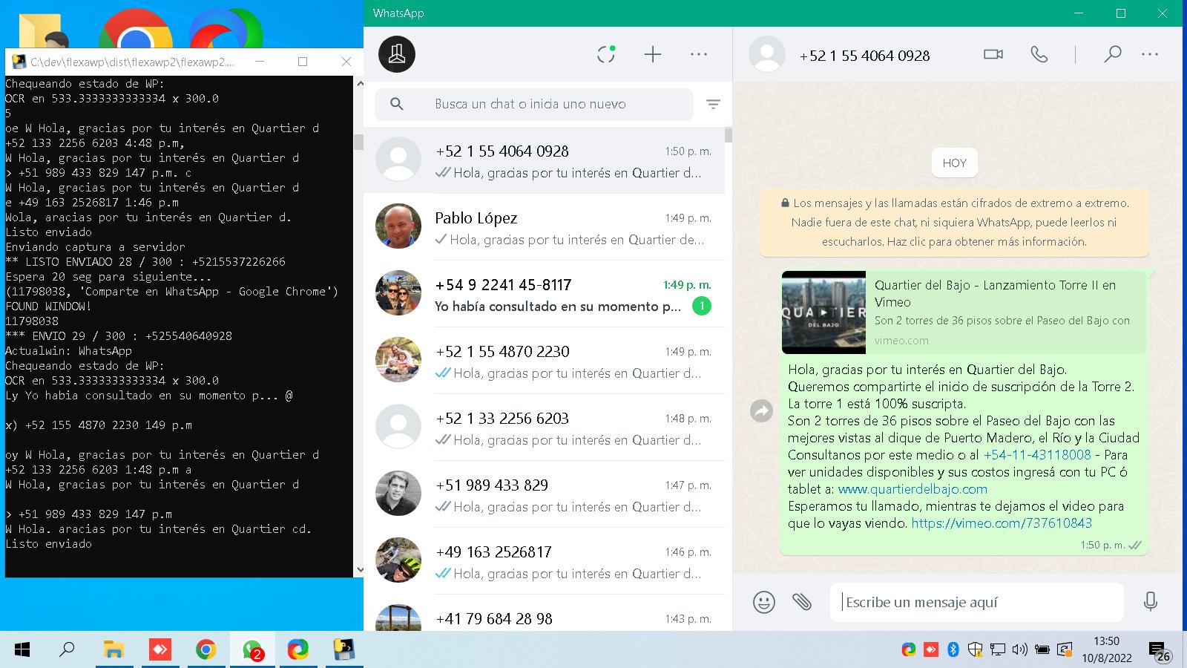Switch to Microsoft Edge on the taskbar
The width and height of the screenshot is (1187, 668).
(298, 650)
